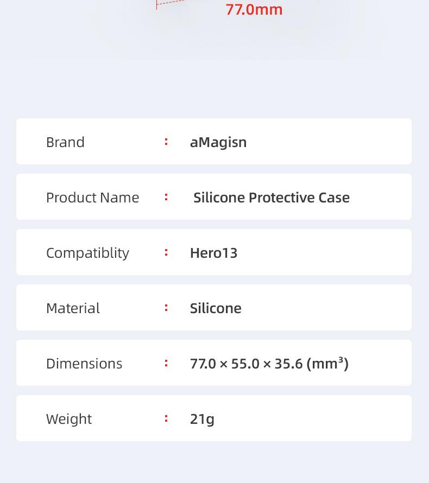Click the red colon in Weight row

point(166,418)
